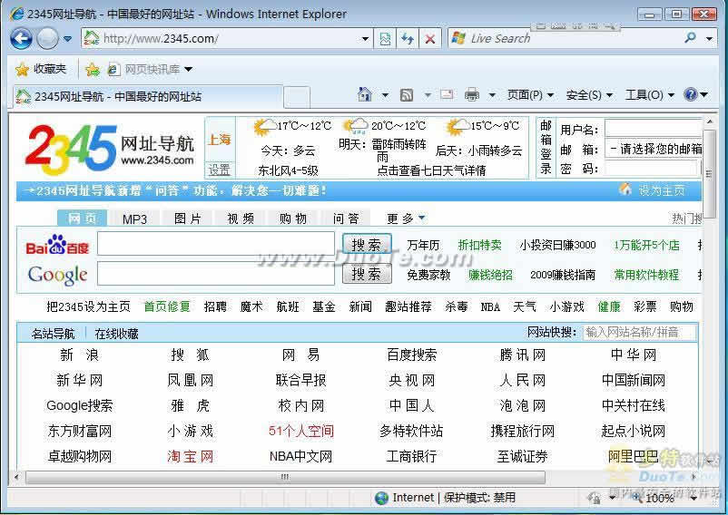
Task: Stop loading with the red X icon
Action: pyautogui.click(x=430, y=38)
